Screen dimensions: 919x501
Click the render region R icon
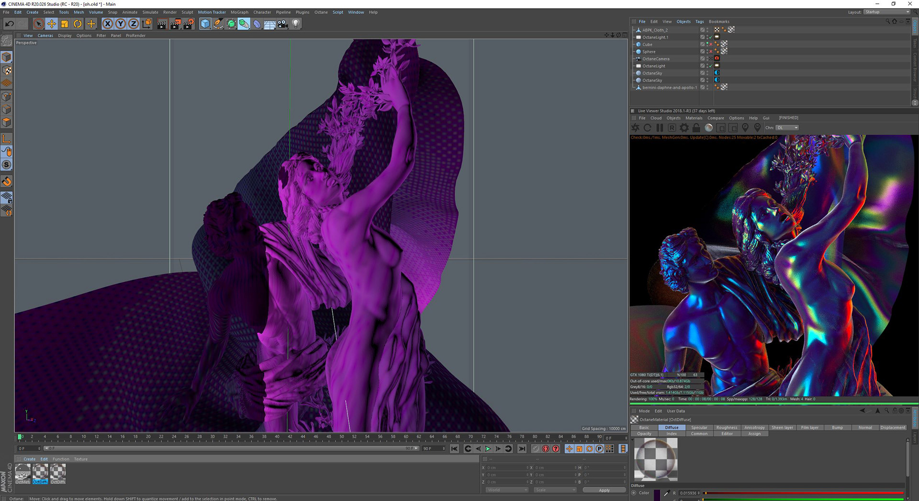click(x=672, y=128)
